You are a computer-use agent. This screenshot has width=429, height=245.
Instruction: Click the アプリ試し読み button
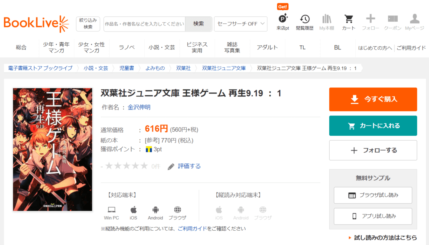pyautogui.click(x=373, y=216)
